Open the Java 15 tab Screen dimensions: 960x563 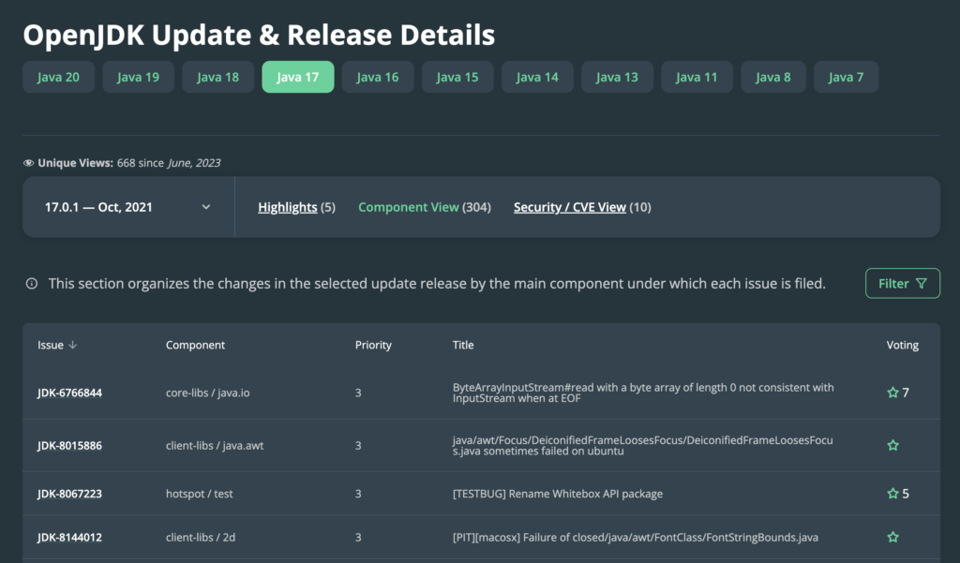click(457, 77)
